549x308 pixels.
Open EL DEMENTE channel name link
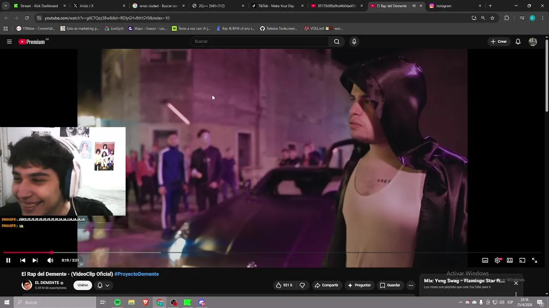pyautogui.click(x=47, y=283)
